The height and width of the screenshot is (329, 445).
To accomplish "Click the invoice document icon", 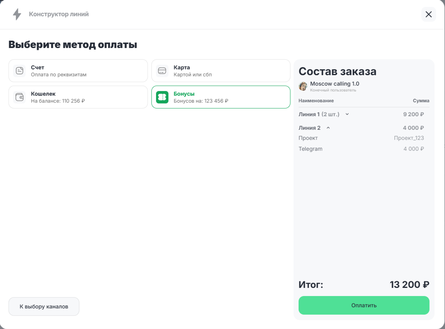I will tap(19, 71).
